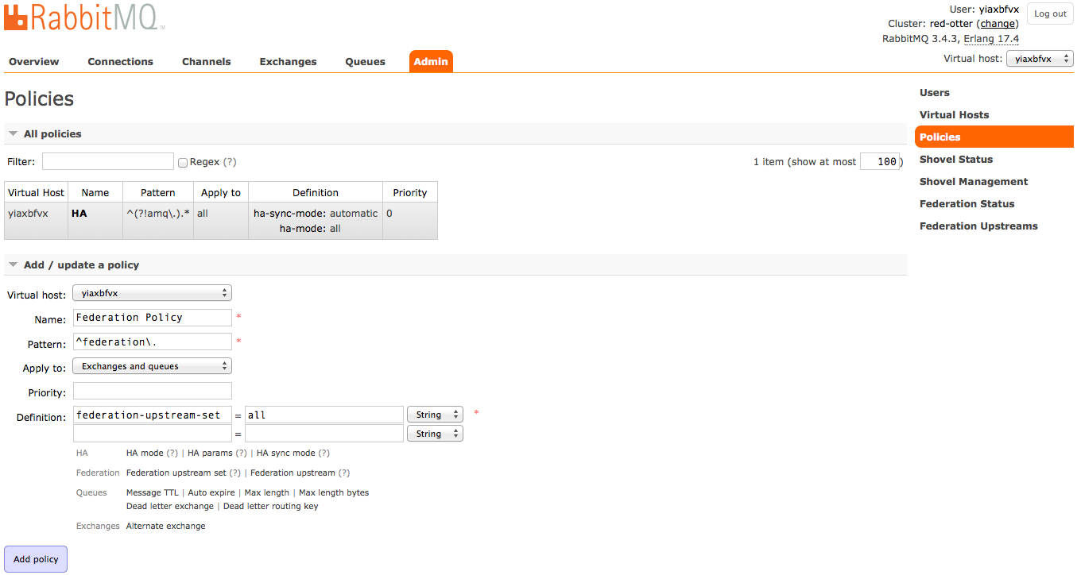Open the first definition String type dropdown
The image size is (1081, 575).
point(435,415)
